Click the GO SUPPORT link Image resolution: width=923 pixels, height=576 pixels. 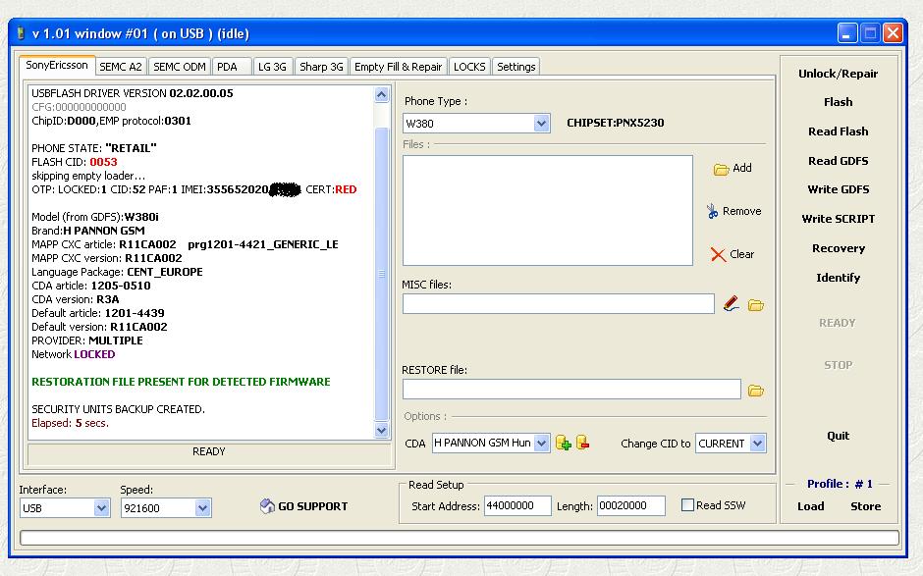click(x=312, y=506)
